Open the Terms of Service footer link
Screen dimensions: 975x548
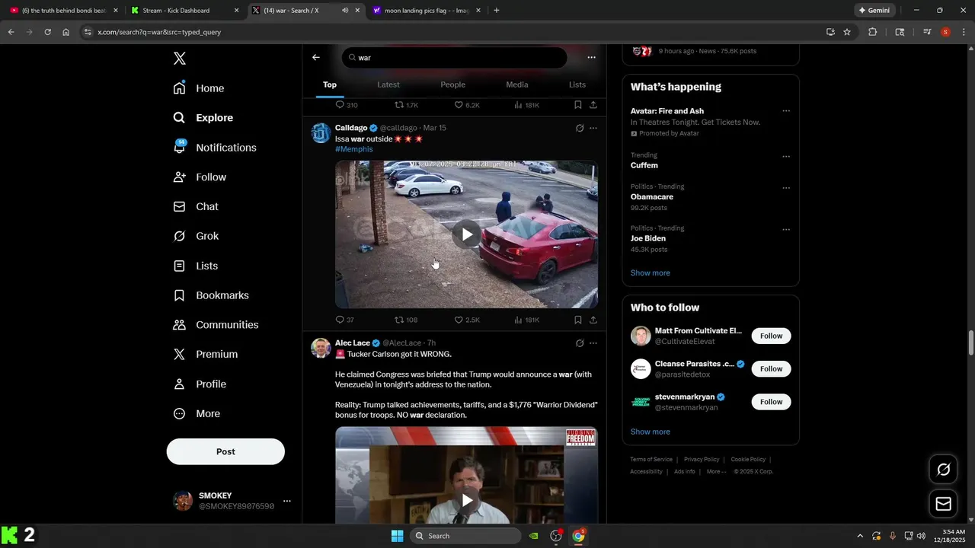pos(651,460)
